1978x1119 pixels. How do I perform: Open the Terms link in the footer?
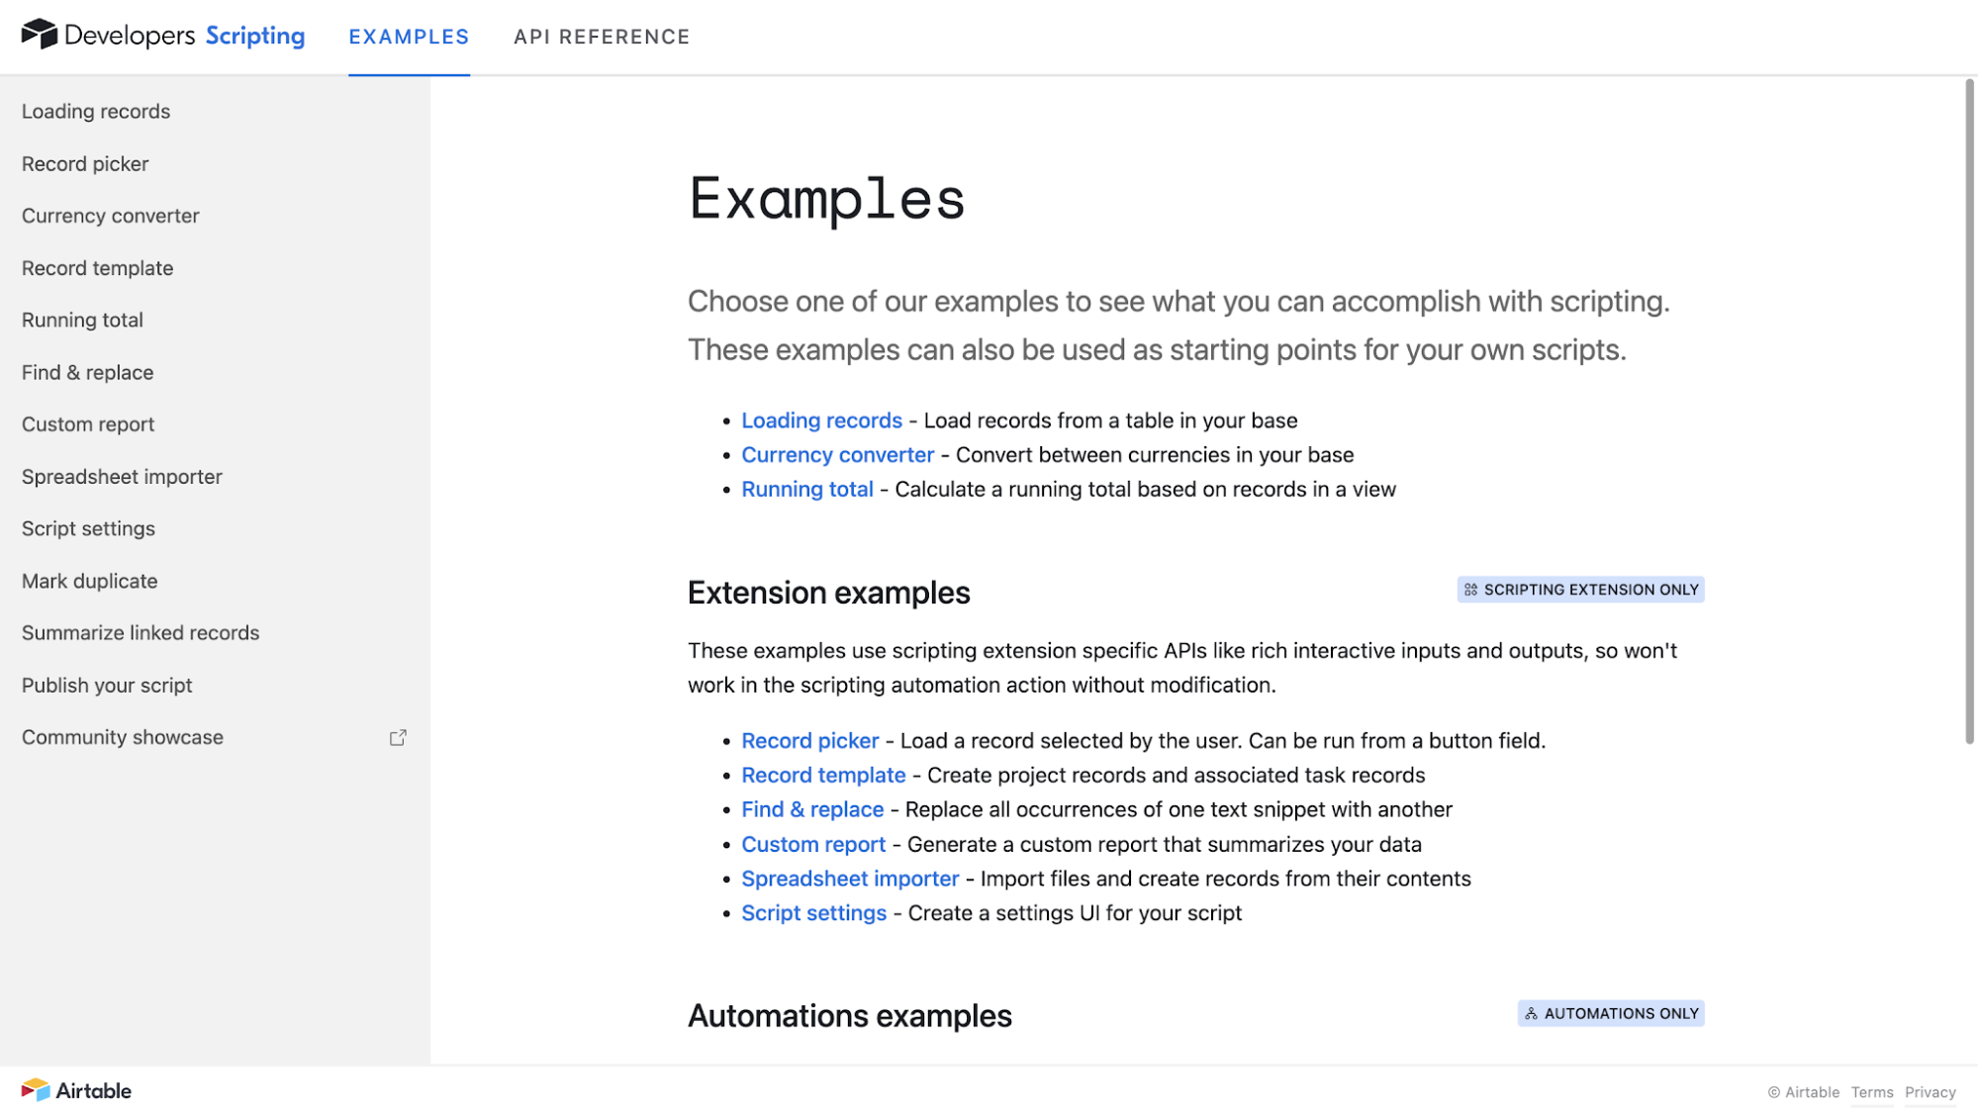point(1872,1092)
